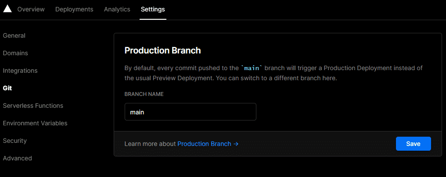Go to the Analytics tab
This screenshot has width=446, height=177.
pyautogui.click(x=117, y=9)
